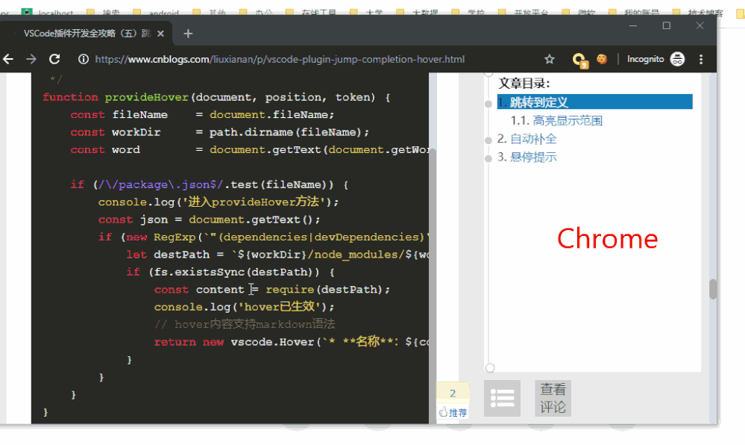The image size is (745, 445).
Task: Click the 'const json = document.getText()' line
Action: tap(209, 220)
